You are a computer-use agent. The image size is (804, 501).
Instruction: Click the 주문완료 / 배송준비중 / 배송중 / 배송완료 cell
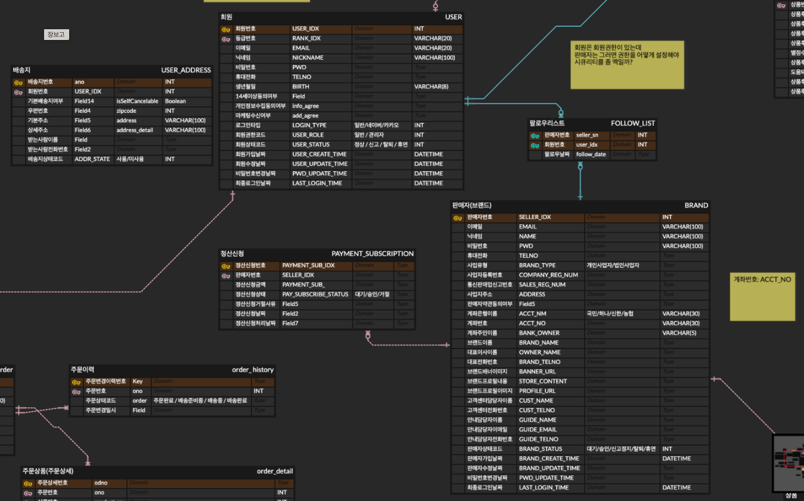(x=200, y=401)
